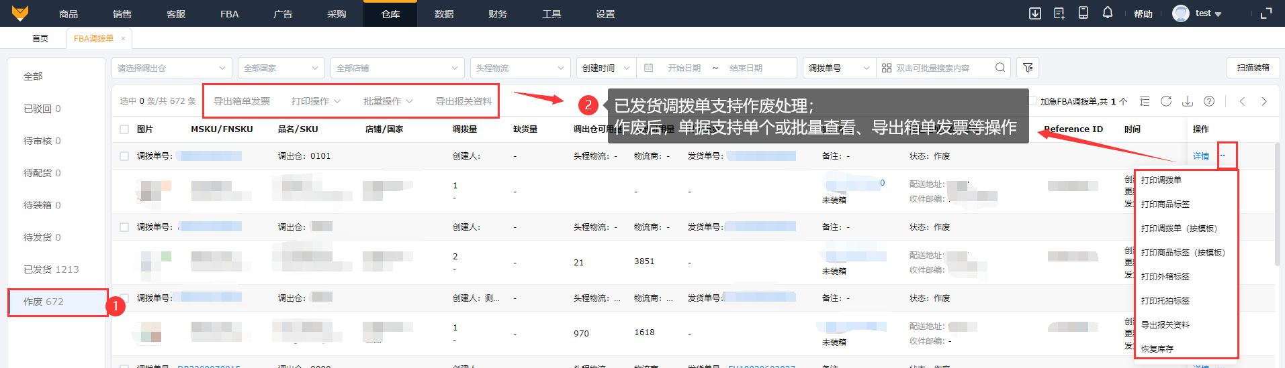Select 打印托拍标签 in context menu
Viewport: 1285px width, 368px height.
(1165, 301)
